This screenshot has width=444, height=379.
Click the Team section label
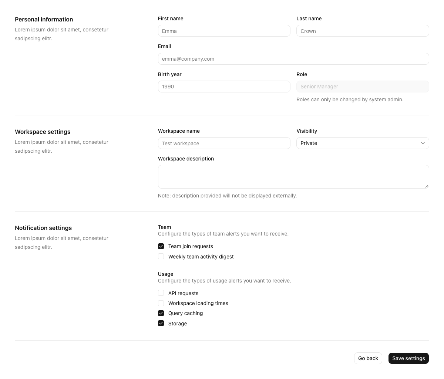point(164,227)
